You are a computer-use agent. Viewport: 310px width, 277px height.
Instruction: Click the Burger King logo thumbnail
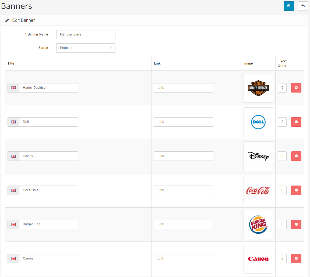(x=258, y=225)
